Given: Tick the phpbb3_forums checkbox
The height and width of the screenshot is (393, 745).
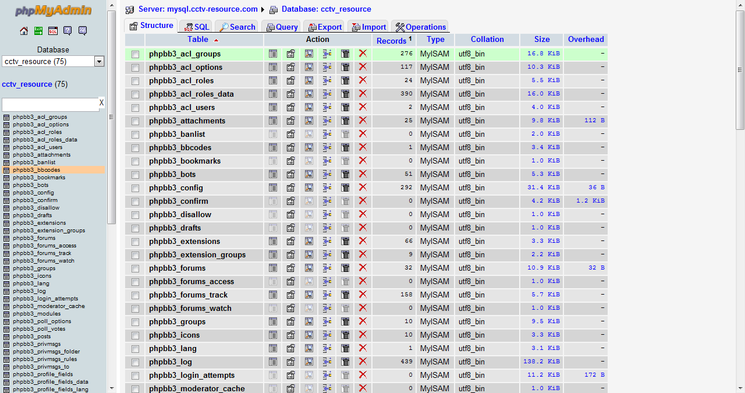Looking at the screenshot, I should point(135,268).
